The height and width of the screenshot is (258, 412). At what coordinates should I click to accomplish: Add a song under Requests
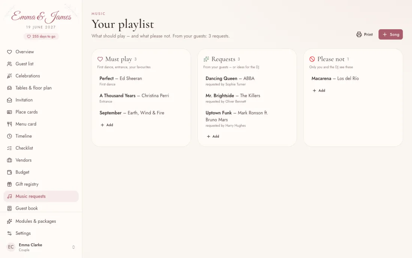pos(213,136)
